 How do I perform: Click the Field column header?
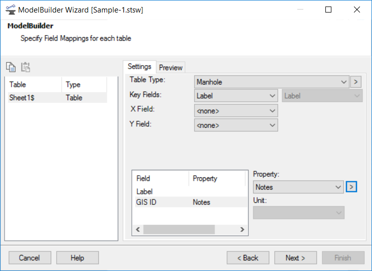[161, 178]
